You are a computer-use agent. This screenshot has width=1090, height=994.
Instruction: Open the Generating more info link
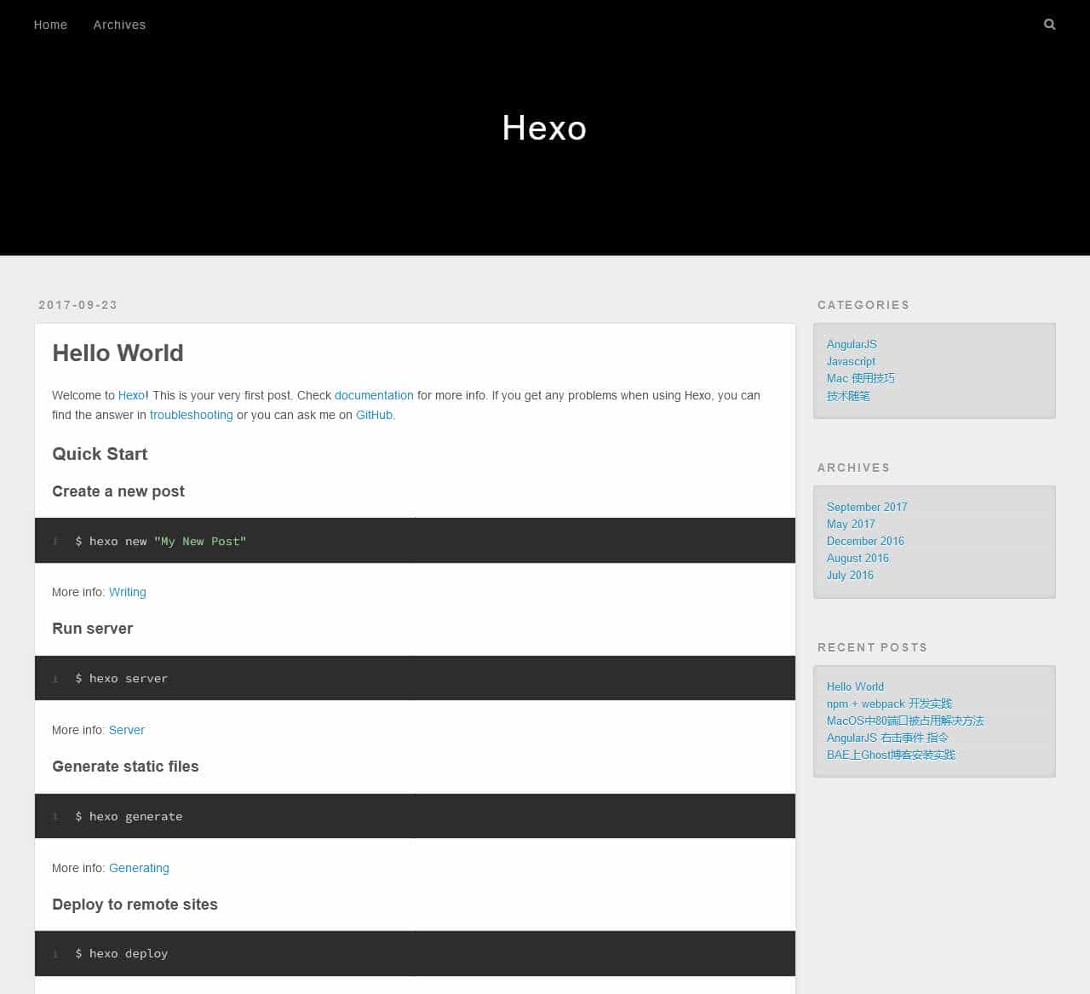pyautogui.click(x=139, y=868)
